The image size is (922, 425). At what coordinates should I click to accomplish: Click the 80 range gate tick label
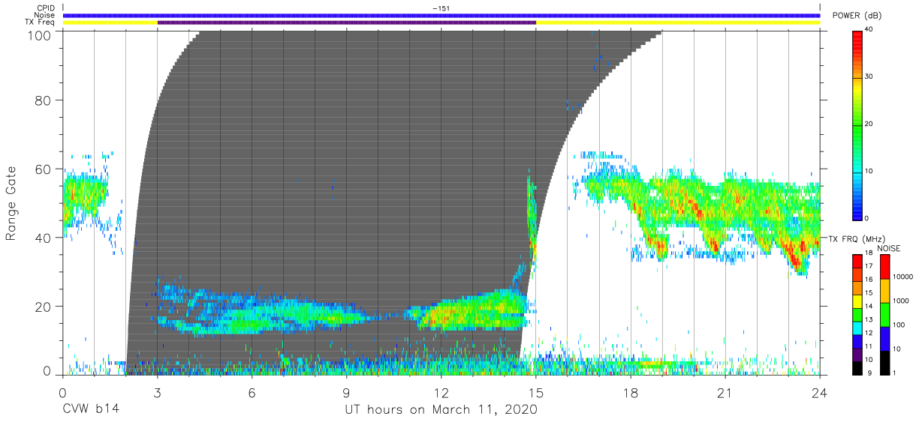pos(43,100)
